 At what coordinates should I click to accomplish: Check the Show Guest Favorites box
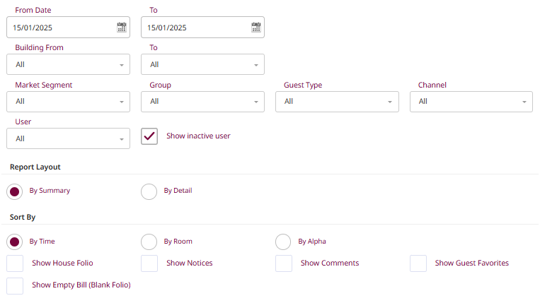coord(418,263)
